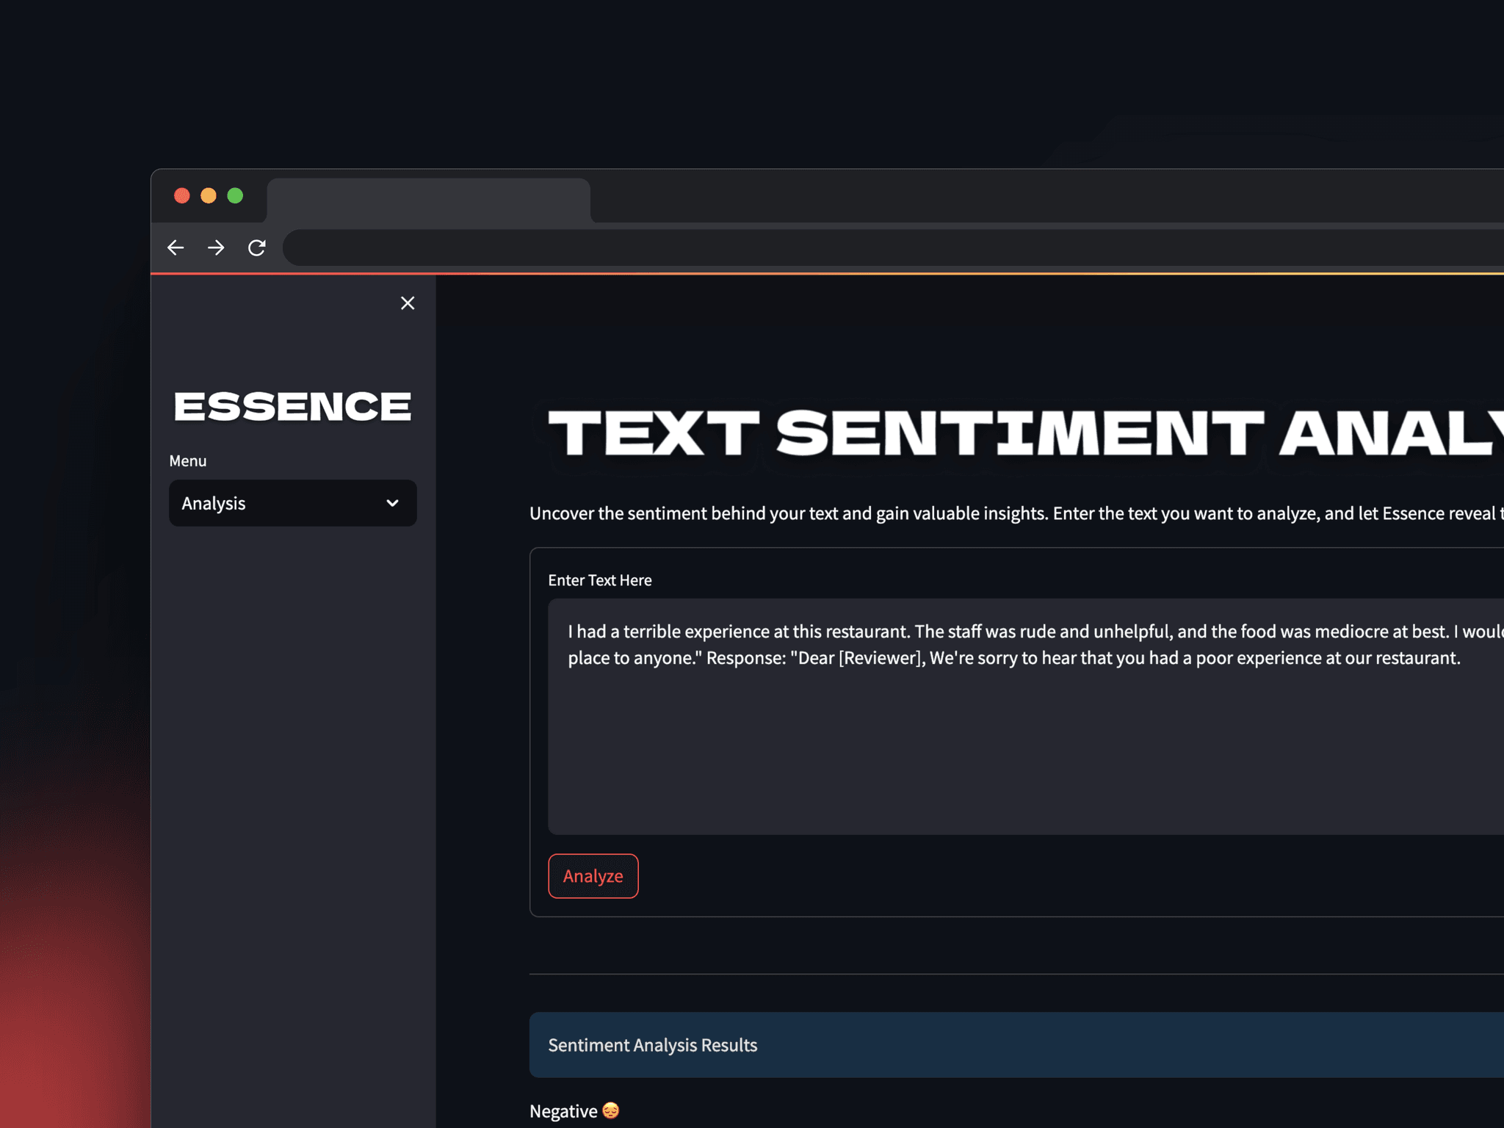The width and height of the screenshot is (1504, 1128).
Task: Reload the page with the refresh icon
Action: (x=256, y=248)
